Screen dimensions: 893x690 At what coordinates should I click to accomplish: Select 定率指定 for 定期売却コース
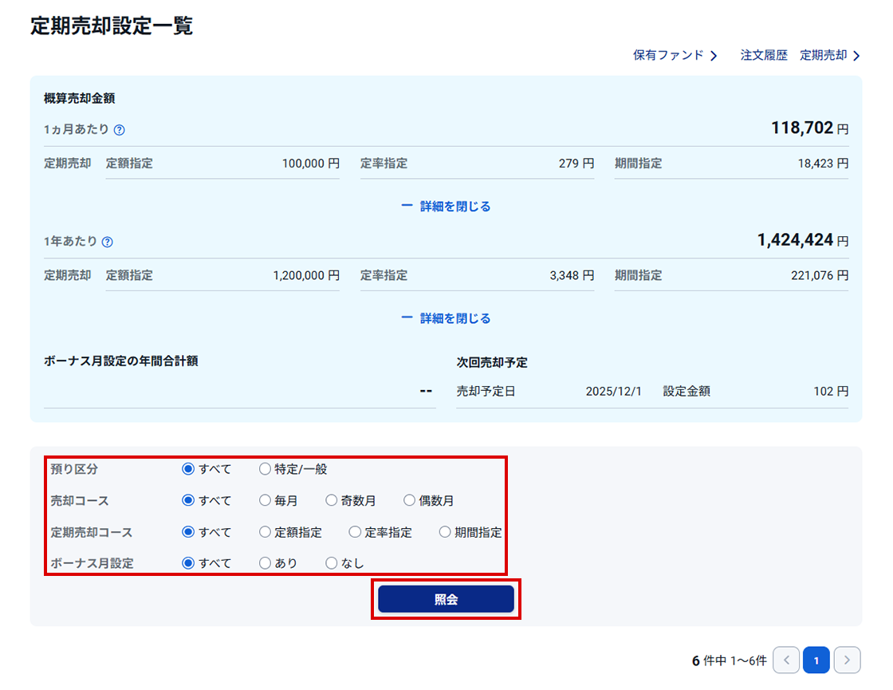tap(356, 532)
